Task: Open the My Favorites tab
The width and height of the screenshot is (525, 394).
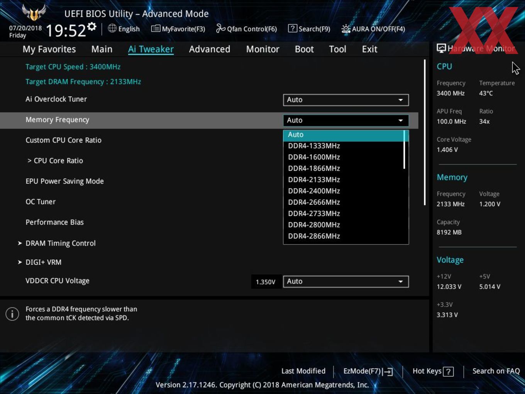Action: pyautogui.click(x=49, y=49)
